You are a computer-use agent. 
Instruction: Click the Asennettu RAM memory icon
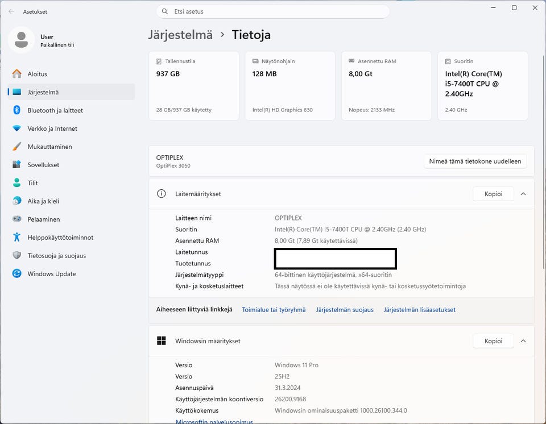point(351,61)
